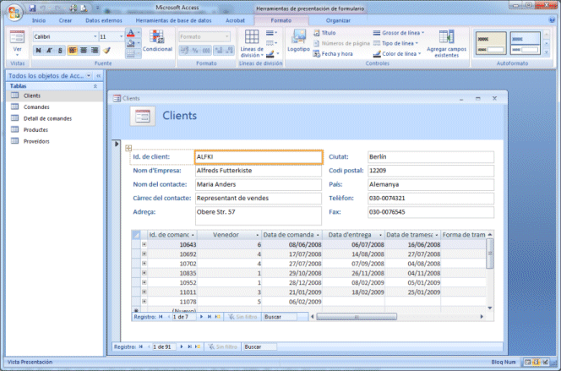The image size is (561, 371).
Task: Open the Todos los objetos dropdown
Action: [x=89, y=76]
